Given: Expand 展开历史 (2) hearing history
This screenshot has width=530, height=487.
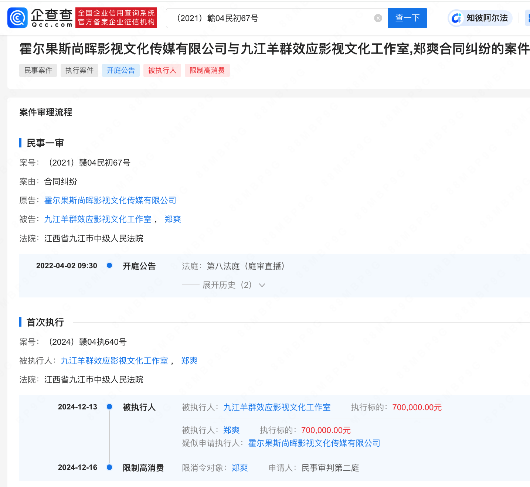Looking at the screenshot, I should point(234,285).
